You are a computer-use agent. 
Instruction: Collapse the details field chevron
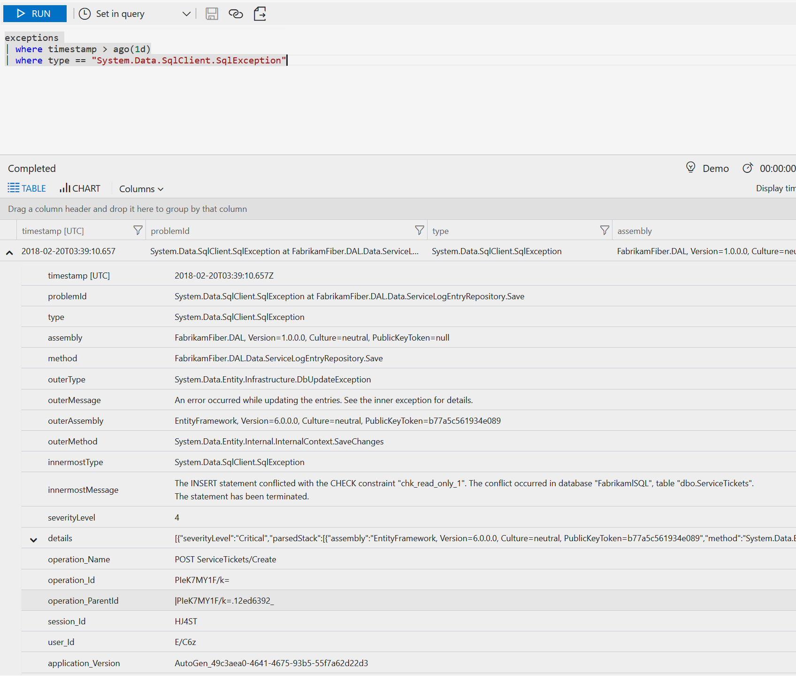33,539
